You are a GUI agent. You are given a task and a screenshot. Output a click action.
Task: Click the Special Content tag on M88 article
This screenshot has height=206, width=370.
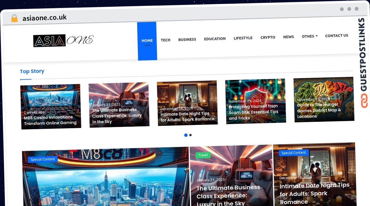pyautogui.click(x=43, y=159)
